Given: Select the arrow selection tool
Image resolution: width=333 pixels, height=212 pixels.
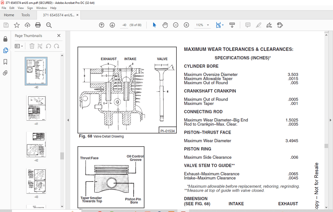Looking at the screenshot, I should (x=154, y=25).
